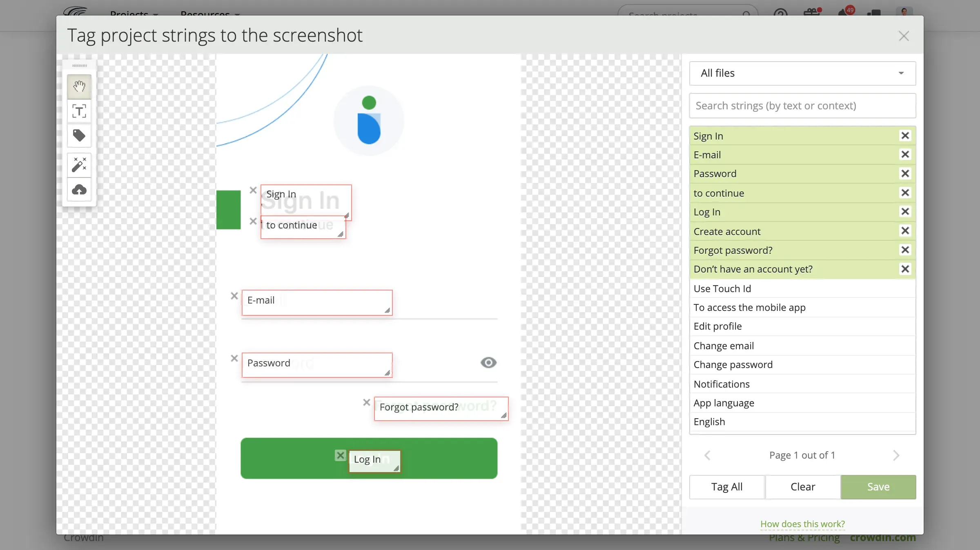Click 'How does this work?' link
This screenshot has height=550, width=980.
click(802, 523)
